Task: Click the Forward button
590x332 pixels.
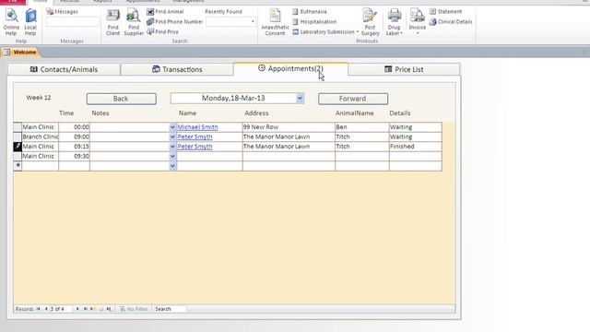Action: click(353, 99)
